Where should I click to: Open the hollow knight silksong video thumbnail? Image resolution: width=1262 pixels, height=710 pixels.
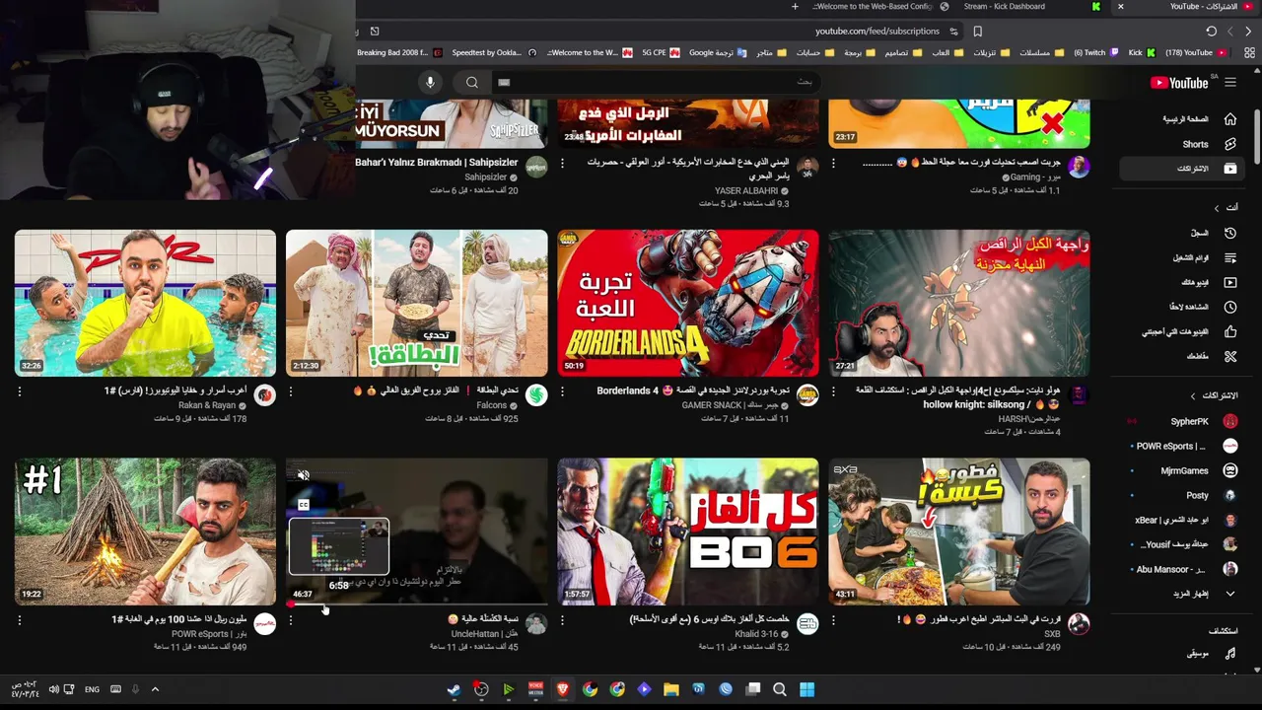coord(959,303)
